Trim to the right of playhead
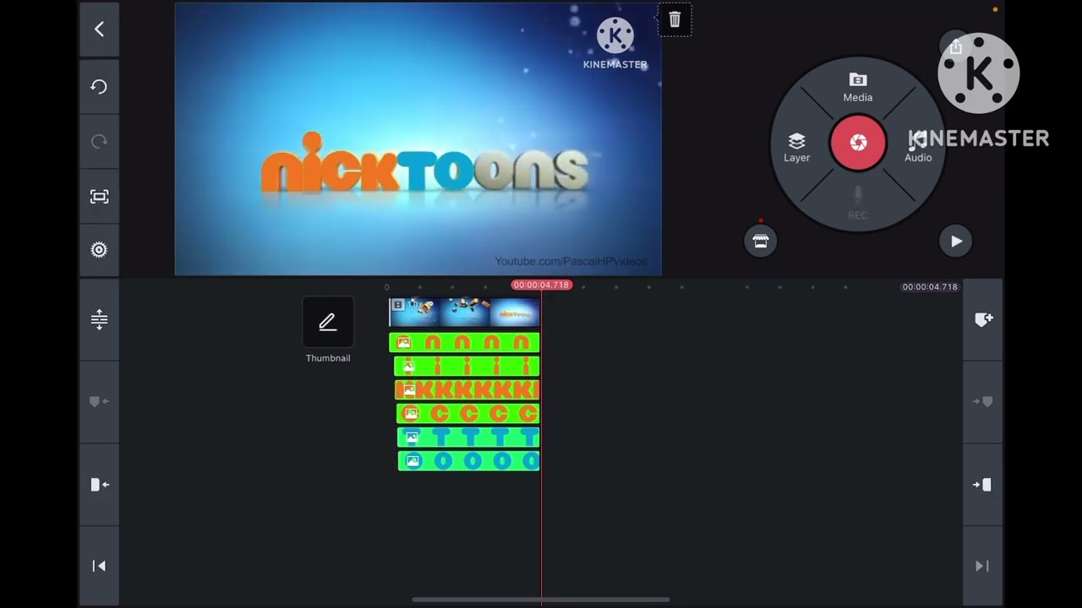 (982, 485)
